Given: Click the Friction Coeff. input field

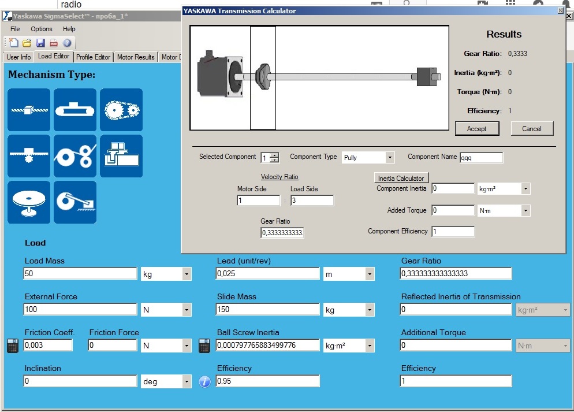Looking at the screenshot, I should point(48,346).
